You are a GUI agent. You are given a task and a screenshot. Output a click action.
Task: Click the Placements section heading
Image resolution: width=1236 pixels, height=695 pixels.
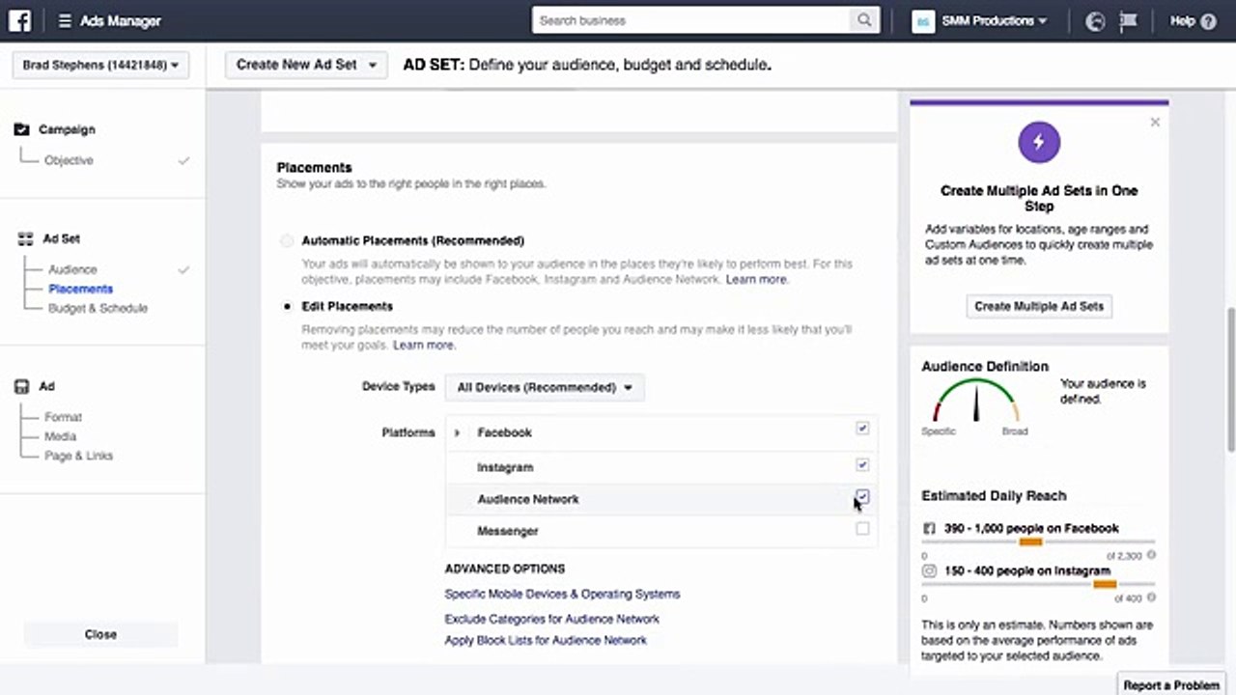click(x=314, y=167)
